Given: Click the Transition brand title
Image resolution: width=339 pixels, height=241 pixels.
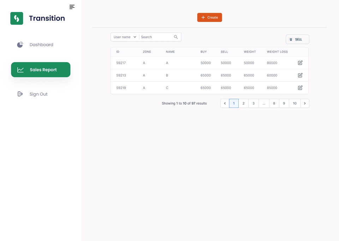Looking at the screenshot, I should pos(47,18).
